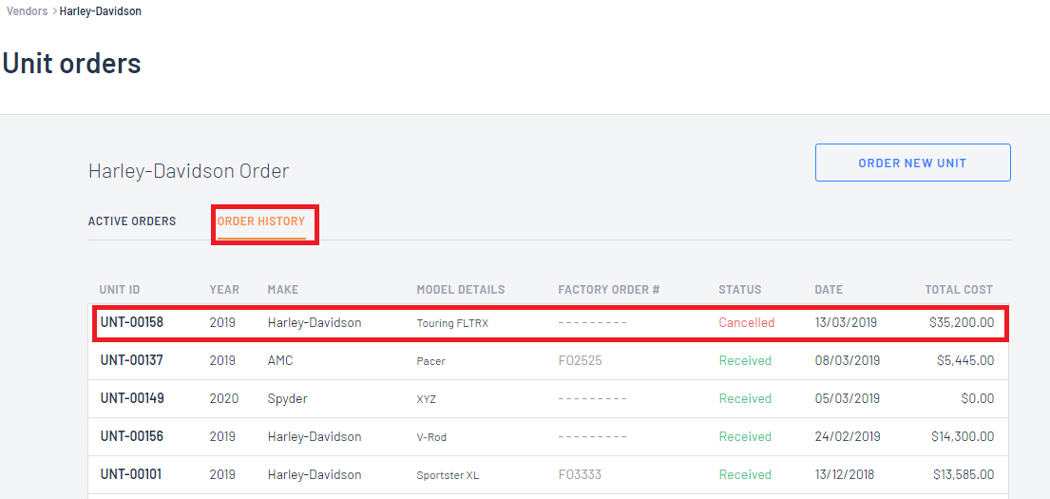Image resolution: width=1050 pixels, height=499 pixels.
Task: Click the Cancelled status of UNT-00158
Action: click(x=747, y=323)
